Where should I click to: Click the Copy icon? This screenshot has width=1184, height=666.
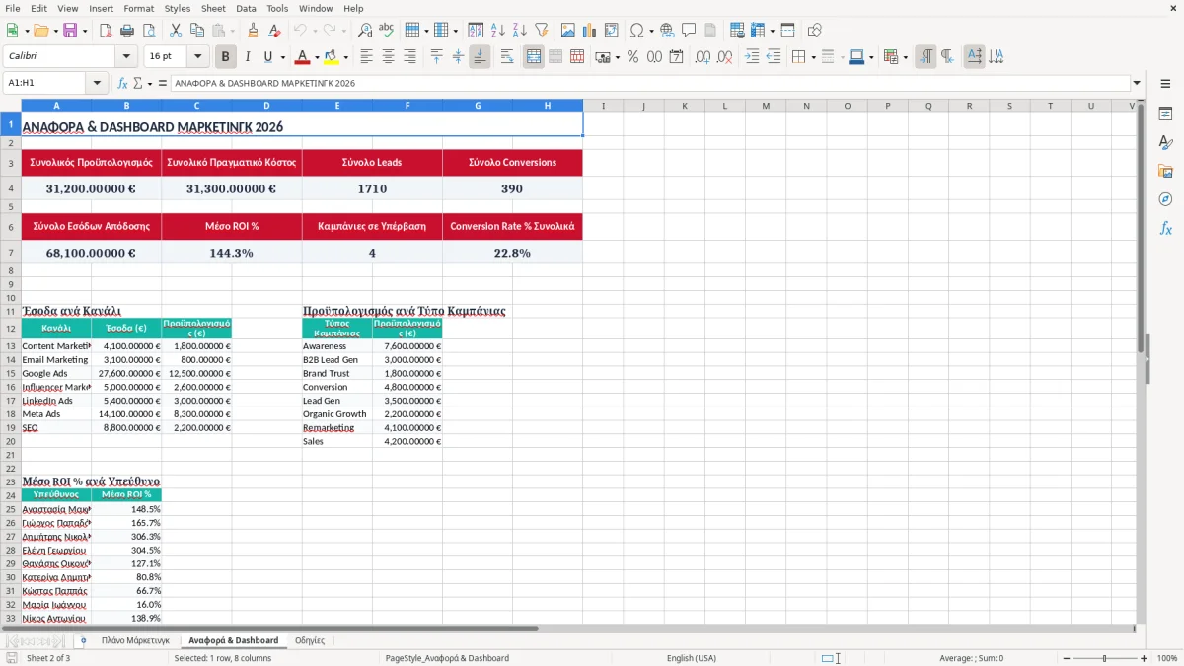point(196,31)
